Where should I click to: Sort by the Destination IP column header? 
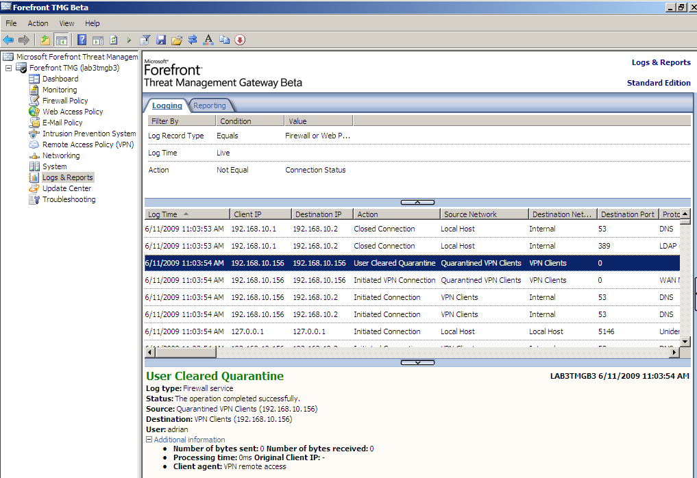pyautogui.click(x=322, y=214)
